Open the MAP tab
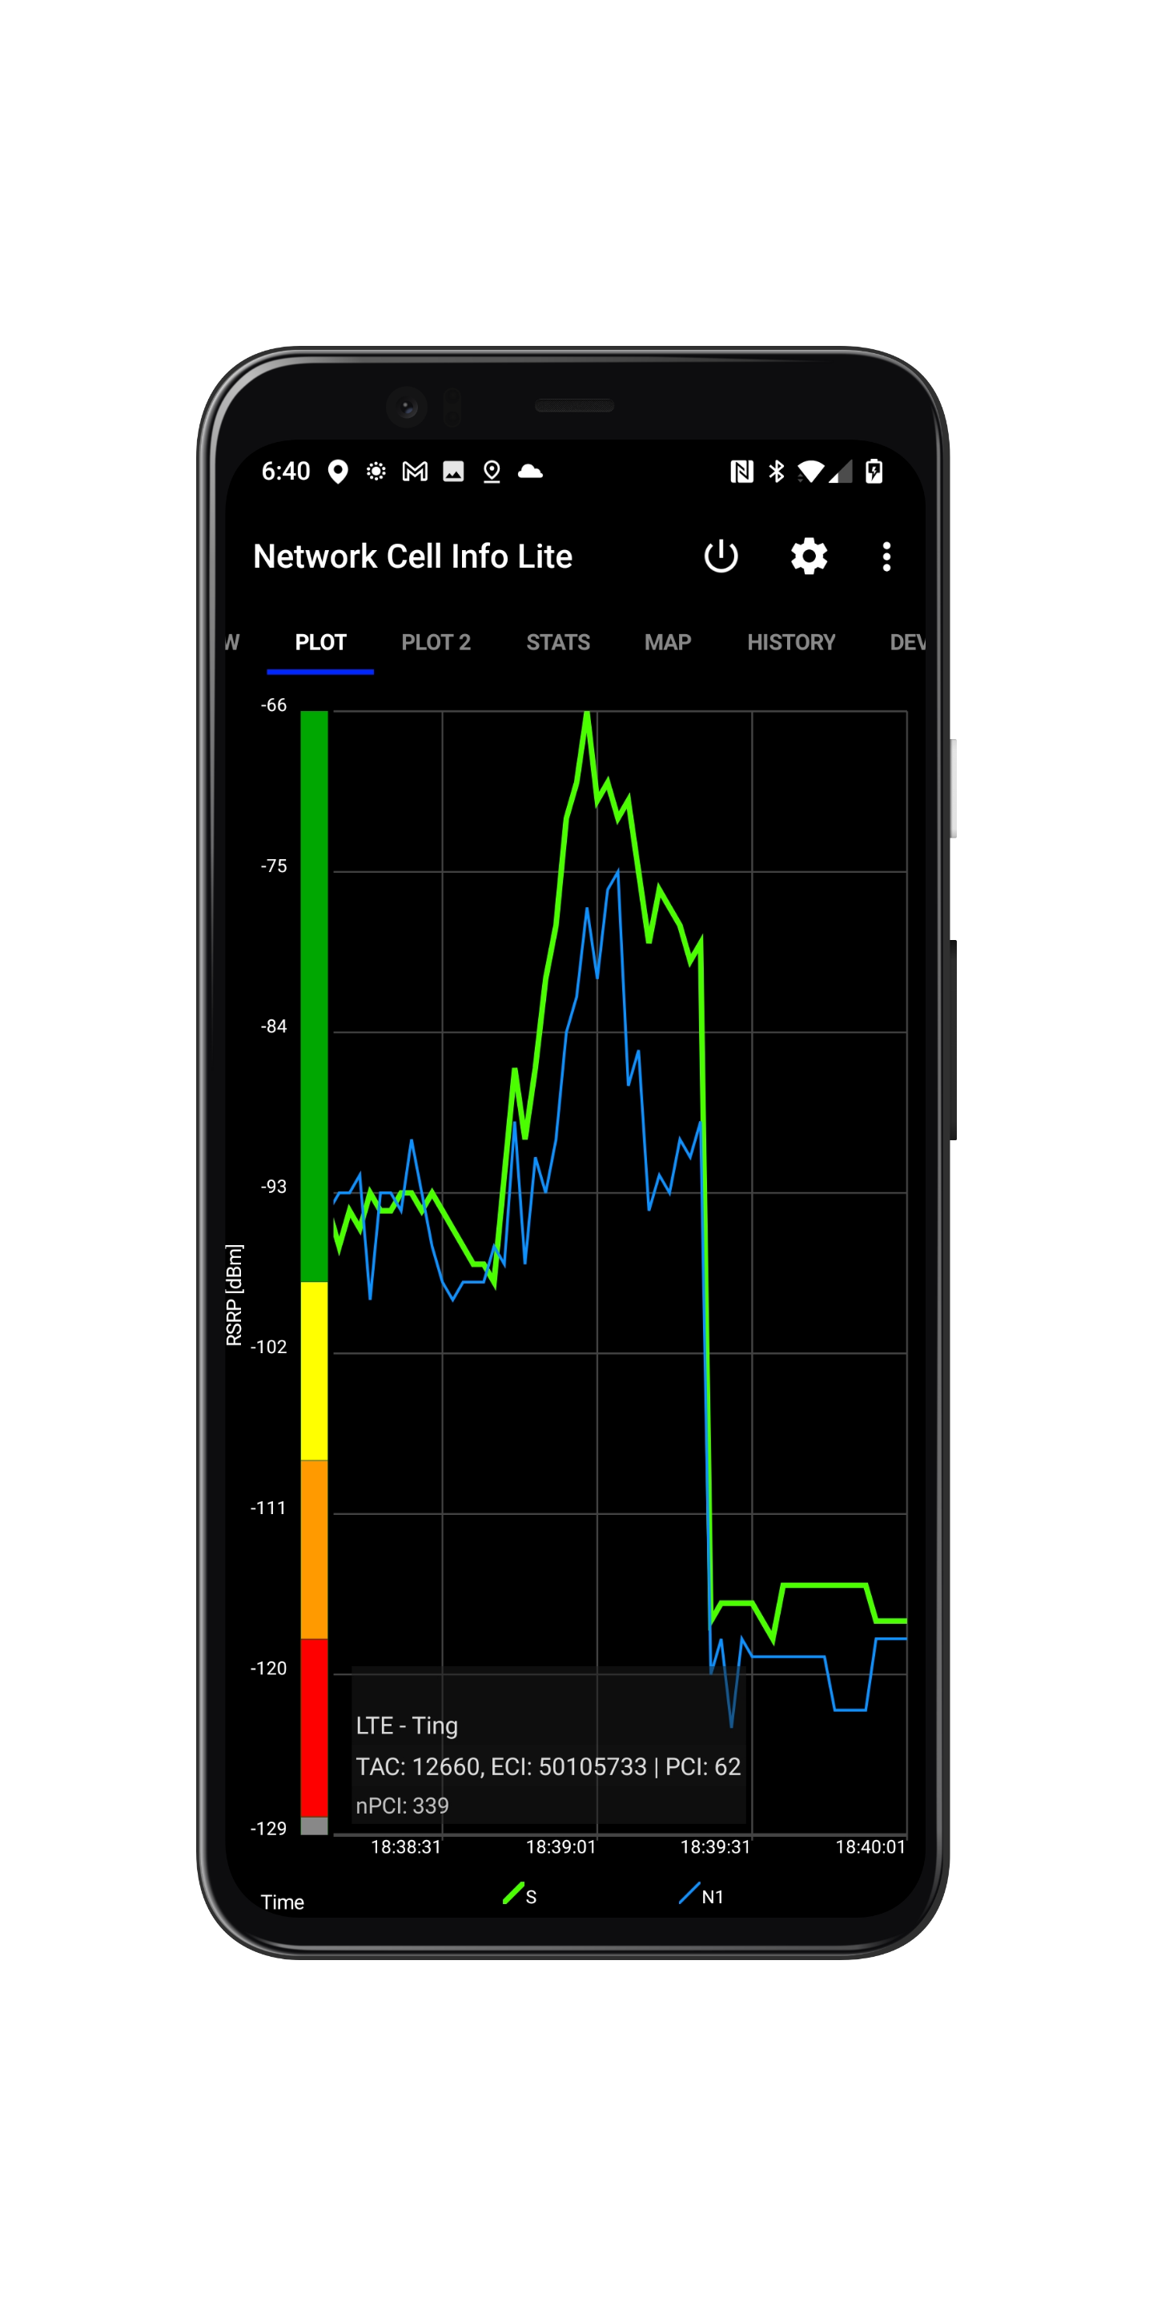 click(x=668, y=643)
